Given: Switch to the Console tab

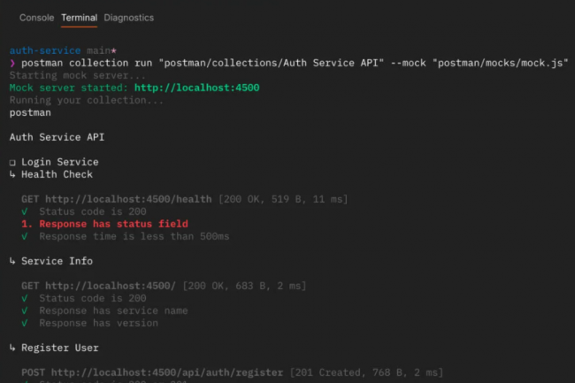Looking at the screenshot, I should 36,18.
